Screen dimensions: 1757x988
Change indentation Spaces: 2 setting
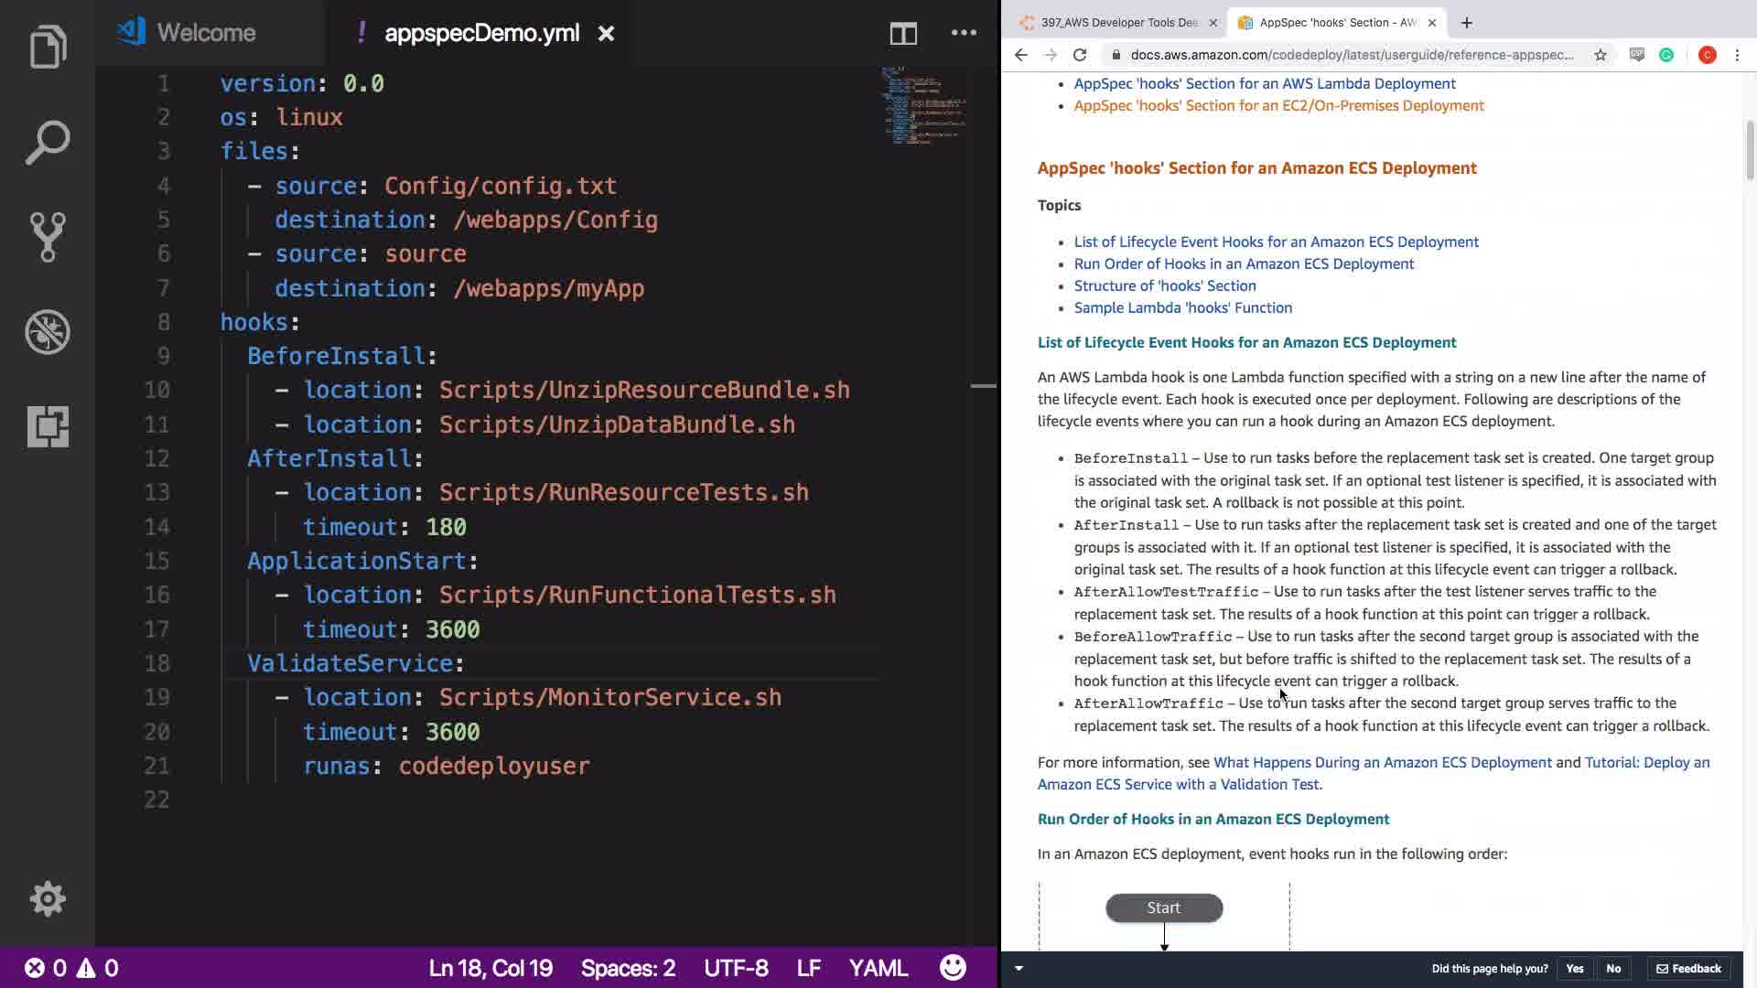click(628, 968)
